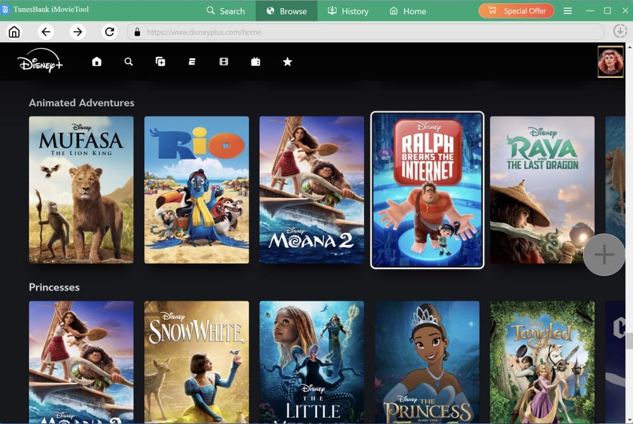Focus the disneyplus.com URL field
Screen dimensions: 633x424
coord(366,32)
